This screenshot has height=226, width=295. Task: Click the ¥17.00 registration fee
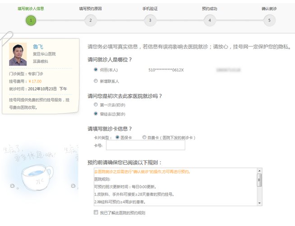[35, 81]
